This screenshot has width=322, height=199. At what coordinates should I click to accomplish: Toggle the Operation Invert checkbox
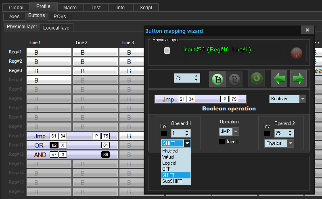click(222, 142)
